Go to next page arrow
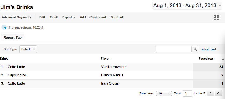Viewport: 225px width, 99px height. 218,93
